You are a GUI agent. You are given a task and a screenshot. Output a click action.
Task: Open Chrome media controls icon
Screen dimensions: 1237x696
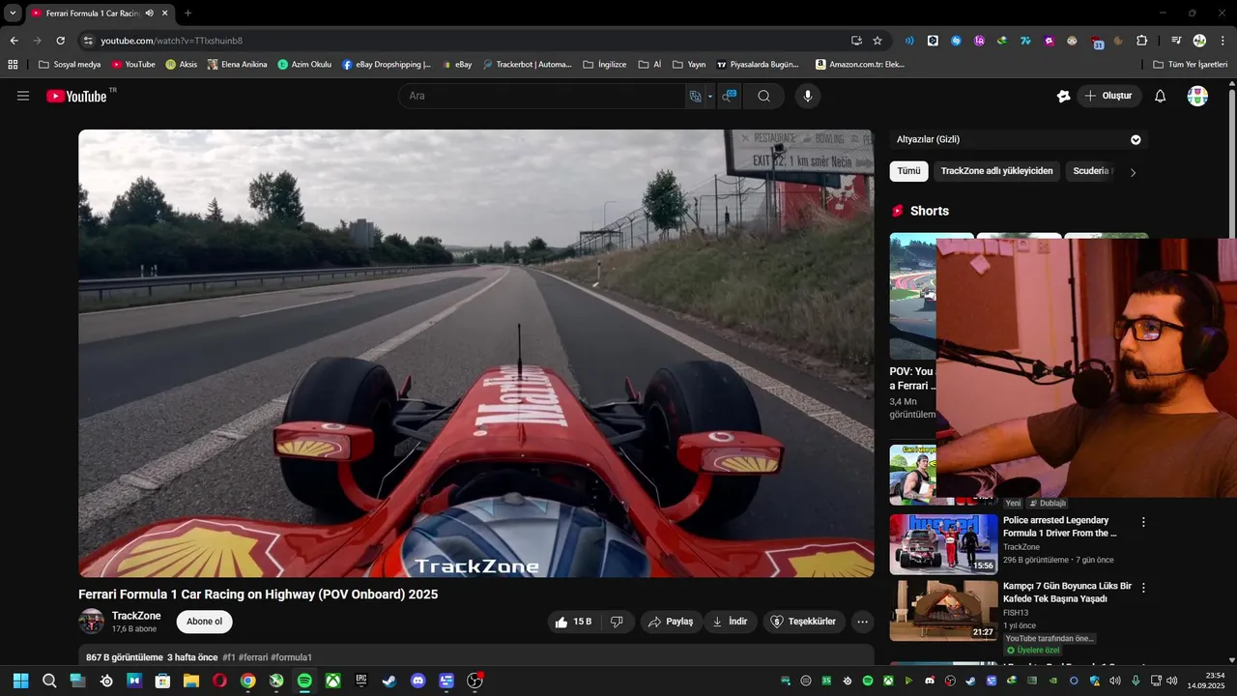[1176, 41]
